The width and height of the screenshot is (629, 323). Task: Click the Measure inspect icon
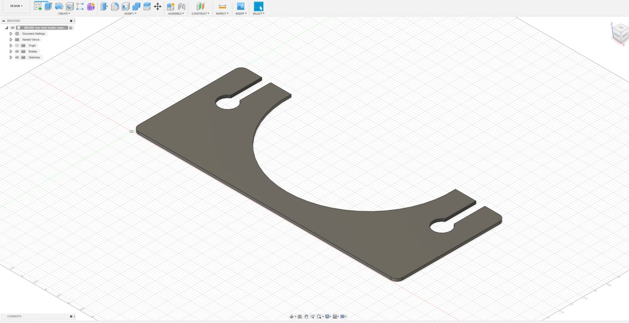222,6
